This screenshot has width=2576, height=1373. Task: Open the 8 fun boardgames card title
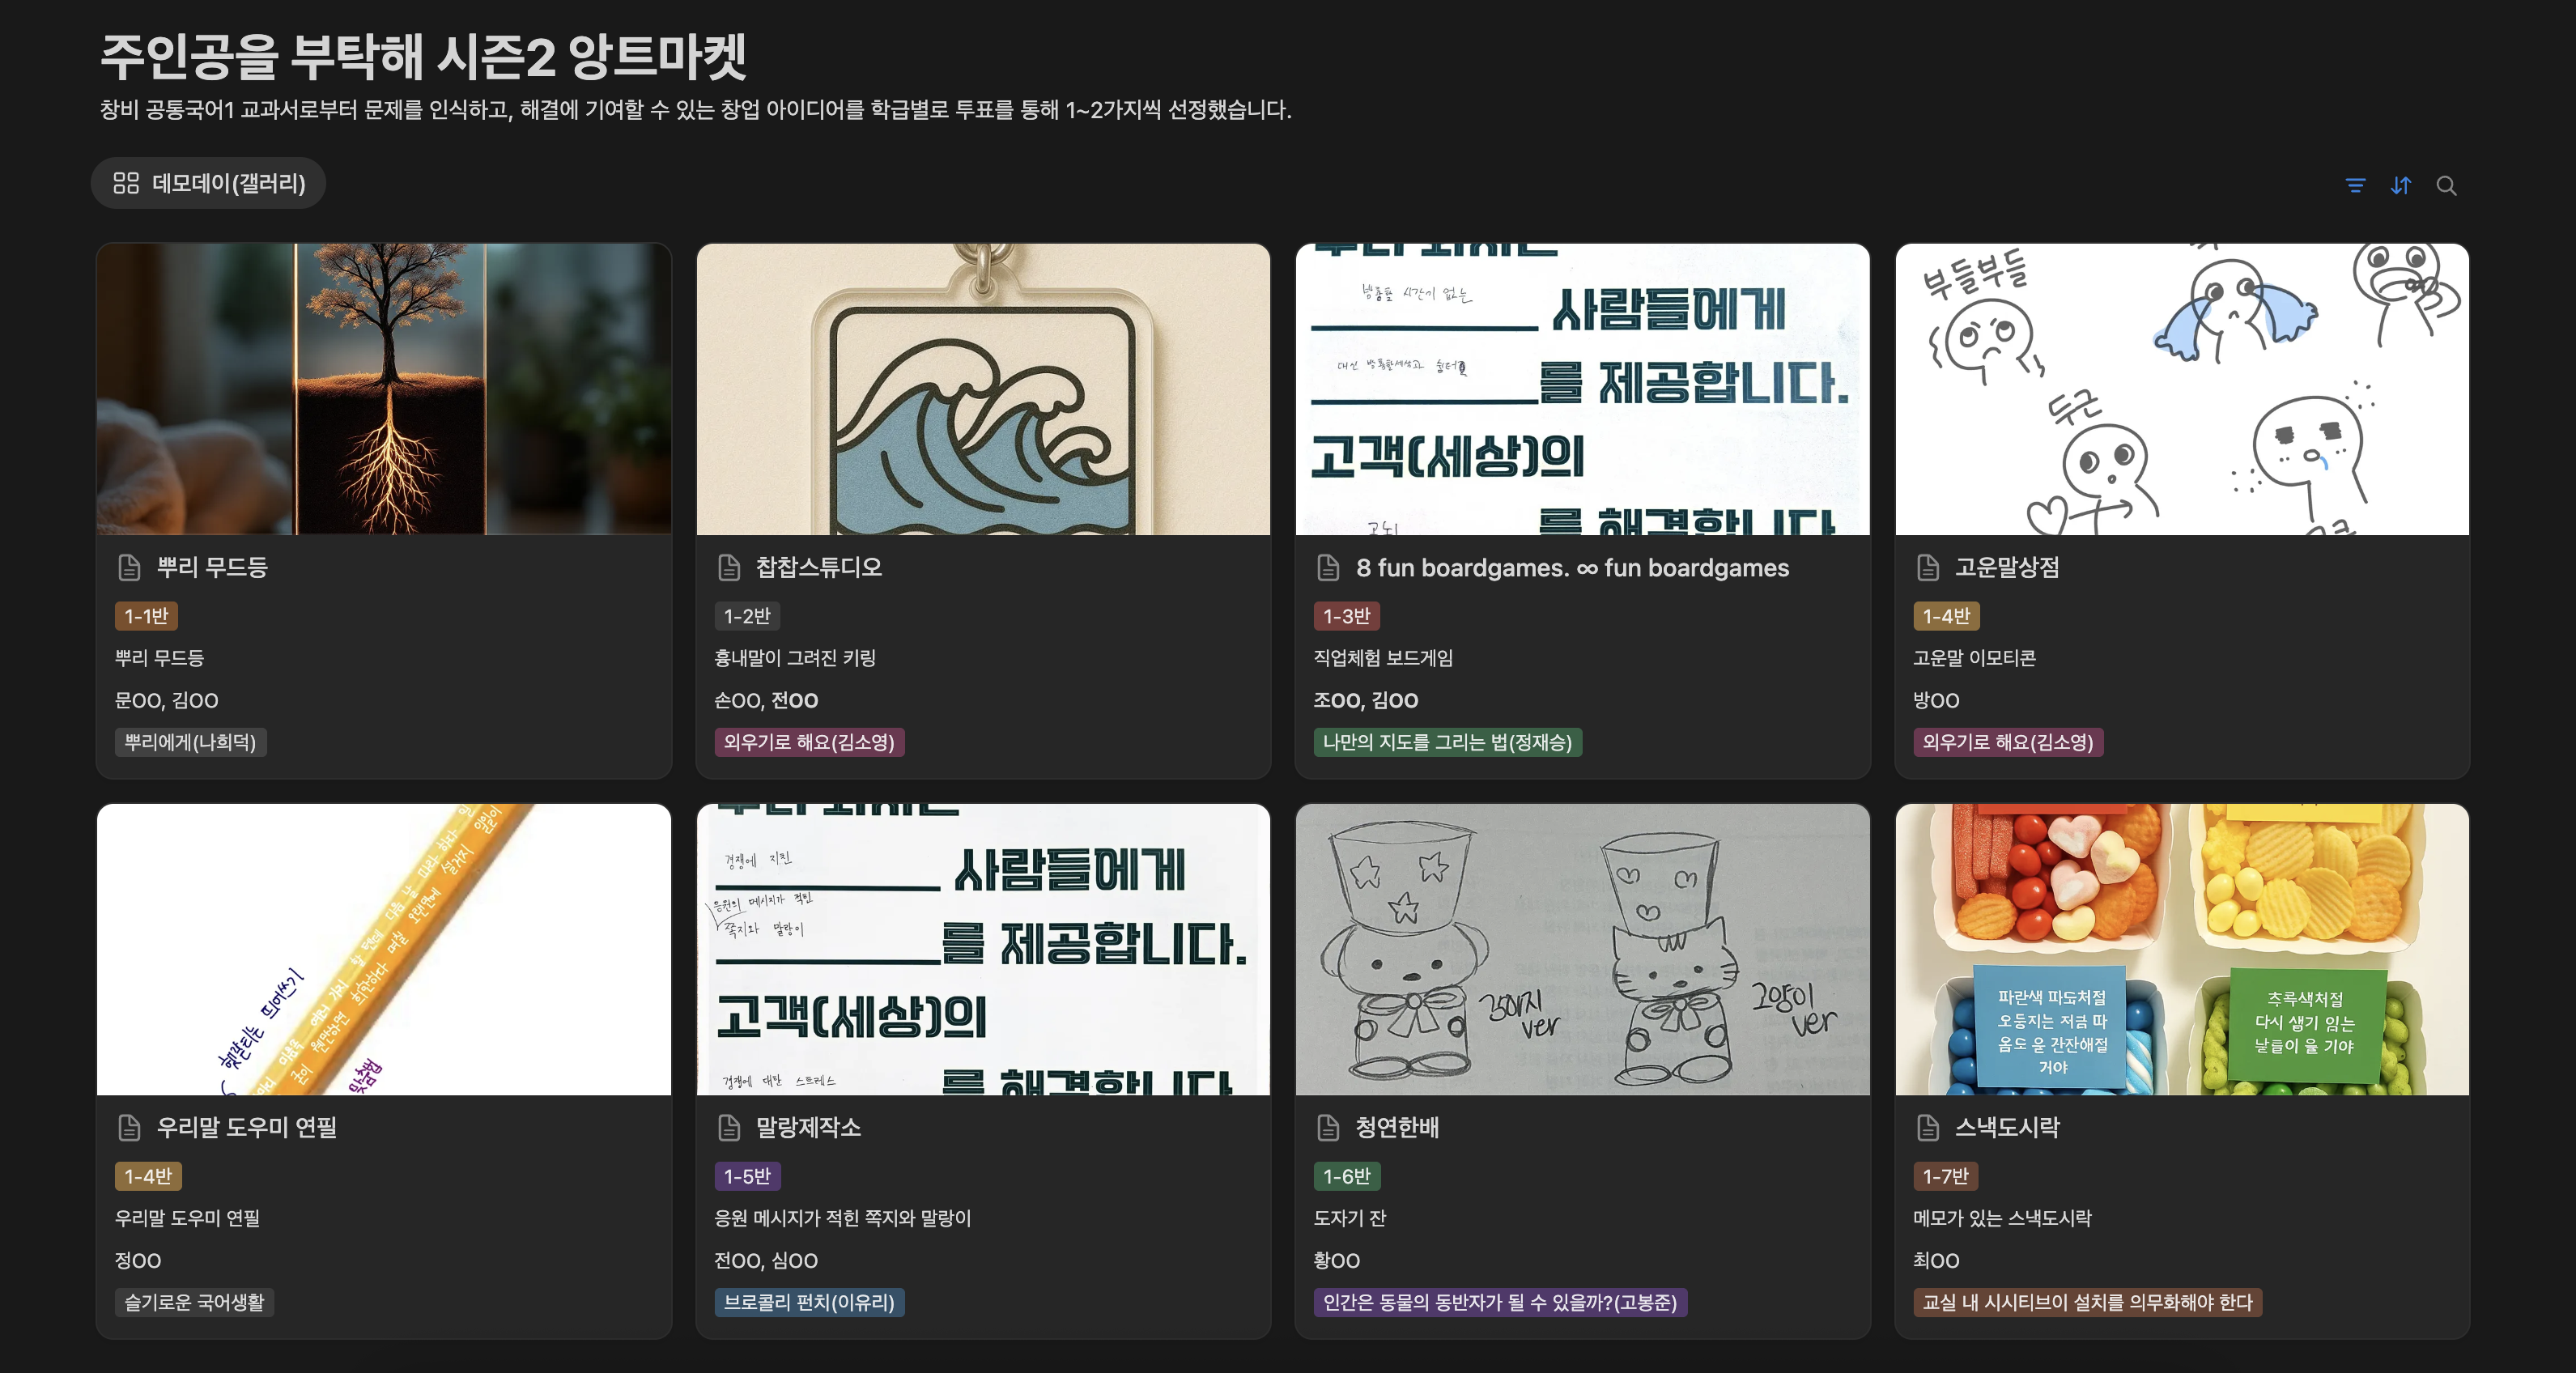pyautogui.click(x=1571, y=567)
